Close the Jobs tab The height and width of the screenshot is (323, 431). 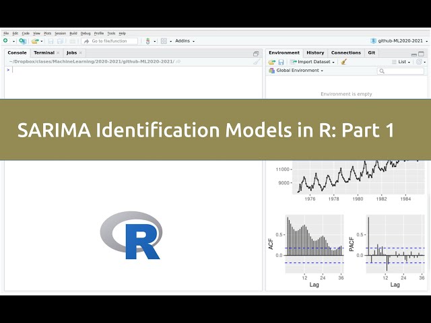81,52
